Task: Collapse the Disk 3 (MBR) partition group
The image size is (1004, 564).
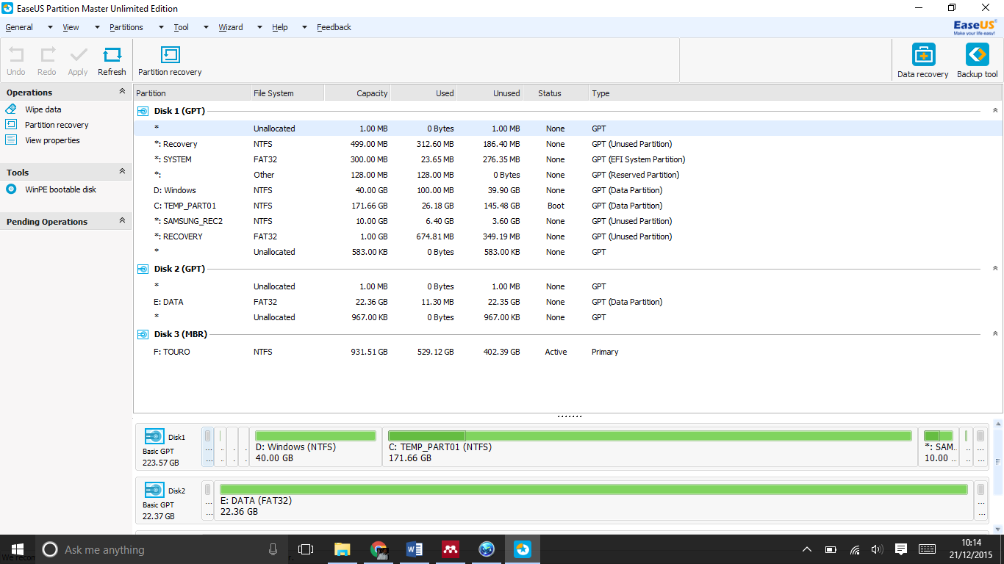Action: 995,334
